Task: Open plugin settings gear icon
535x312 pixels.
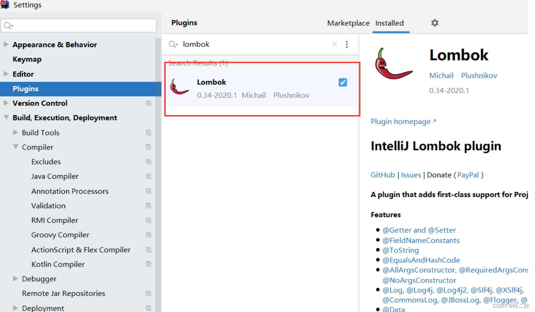Action: tap(435, 23)
